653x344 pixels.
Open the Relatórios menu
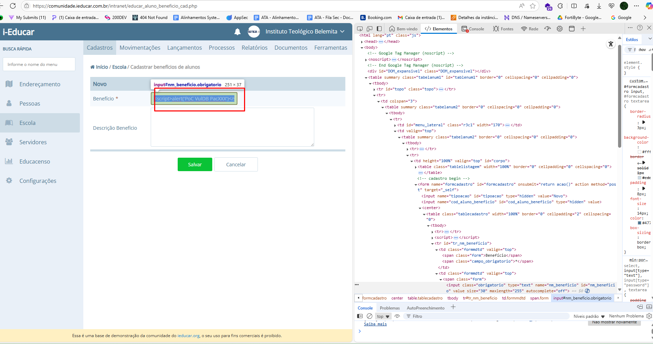[x=254, y=48]
